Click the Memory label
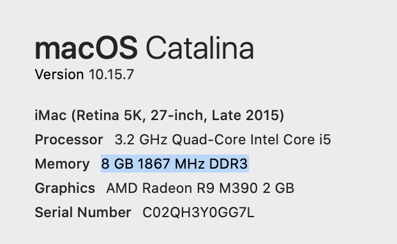397x244 pixels. coord(63,164)
